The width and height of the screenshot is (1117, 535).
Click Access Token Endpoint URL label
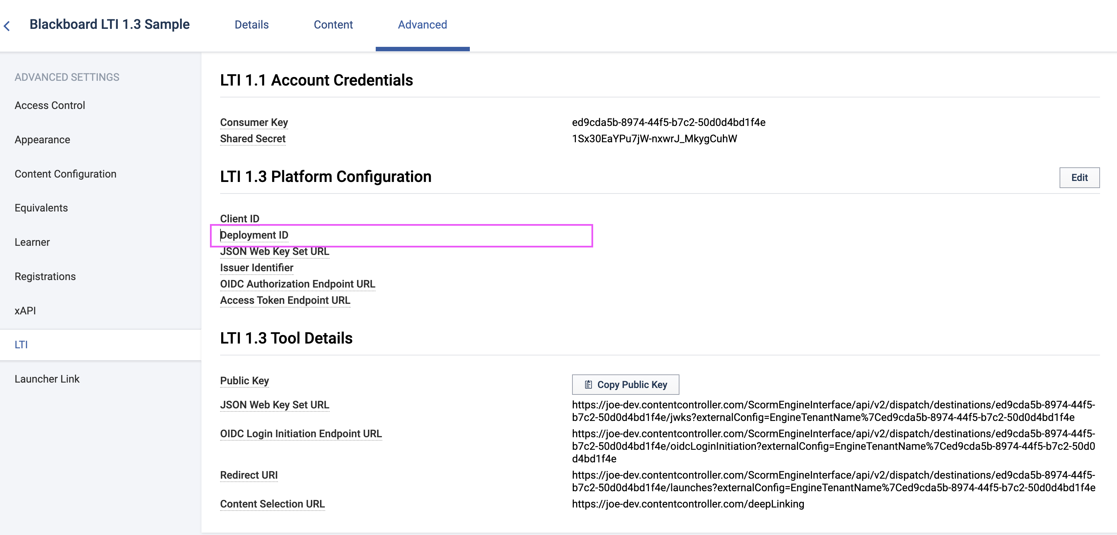coord(285,301)
